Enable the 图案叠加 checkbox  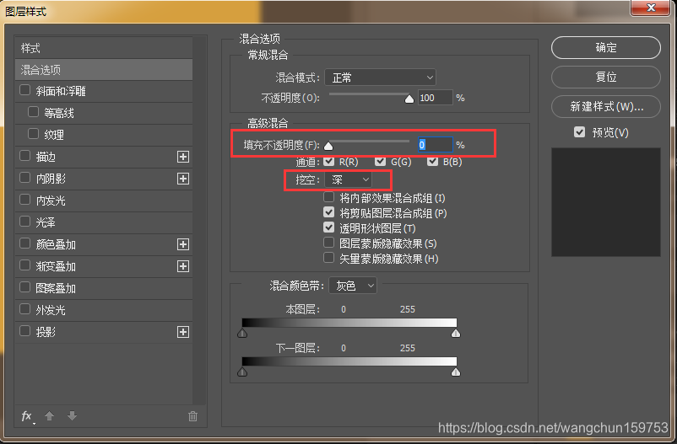click(25, 287)
